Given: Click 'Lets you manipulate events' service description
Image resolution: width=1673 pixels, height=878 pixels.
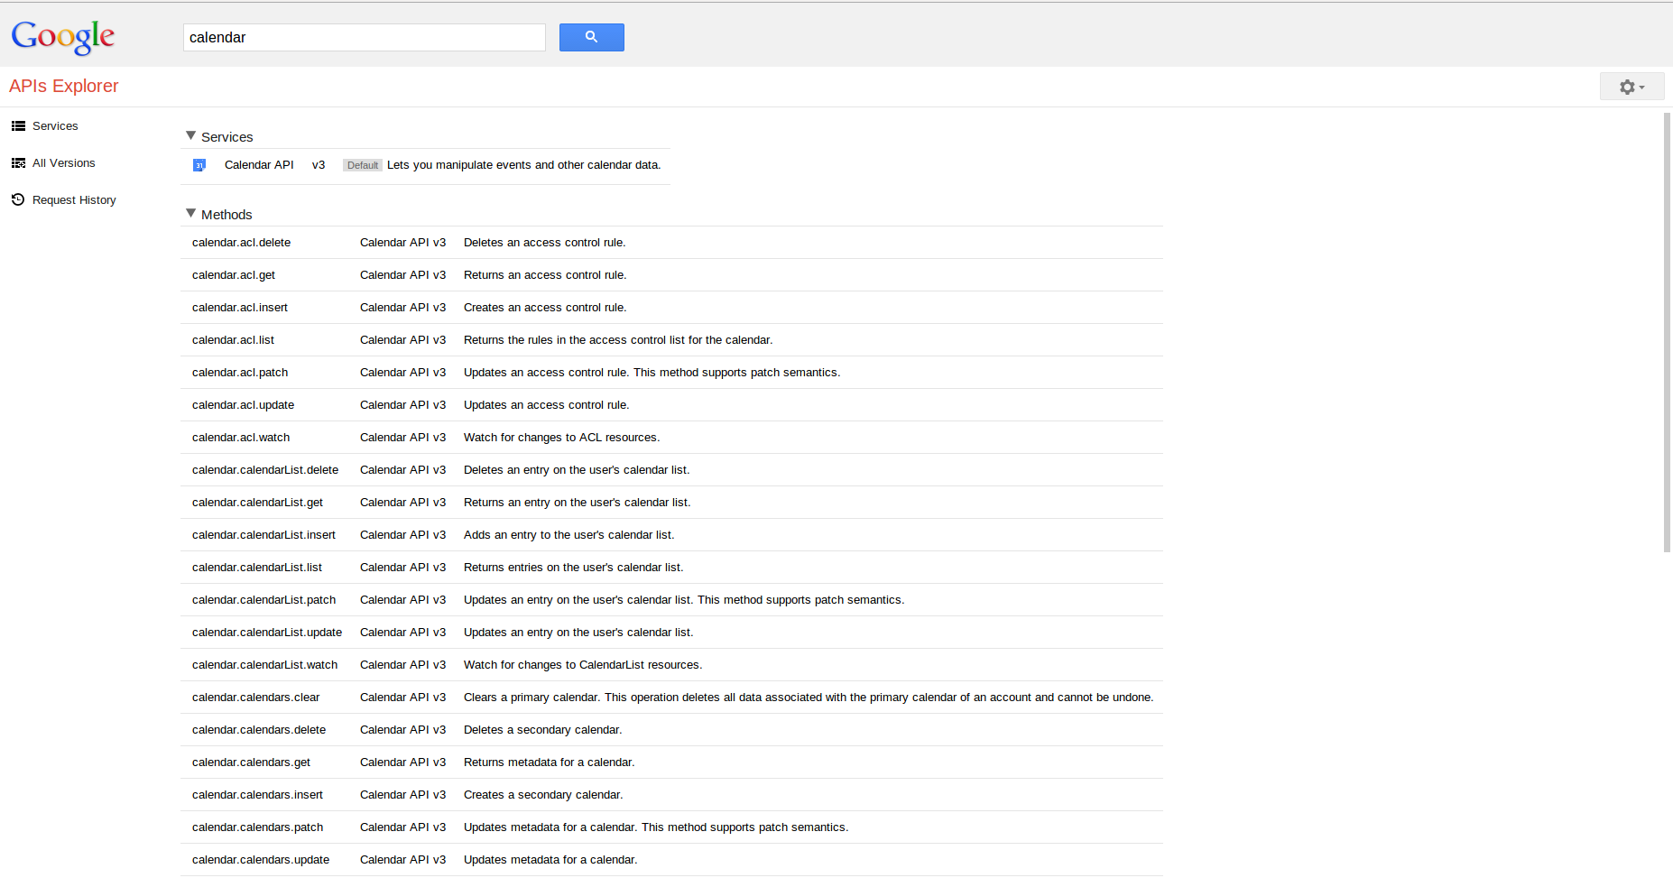Looking at the screenshot, I should click(524, 165).
